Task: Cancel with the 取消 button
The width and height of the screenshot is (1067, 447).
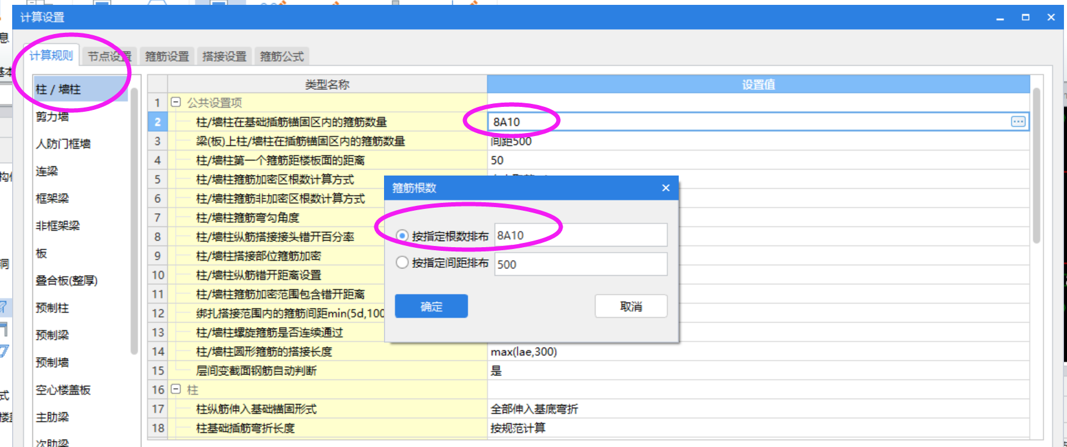Action: pyautogui.click(x=631, y=306)
